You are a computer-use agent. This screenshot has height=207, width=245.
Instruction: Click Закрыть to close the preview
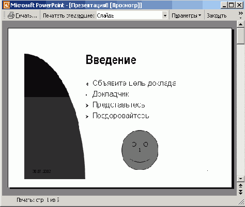[x=217, y=15]
